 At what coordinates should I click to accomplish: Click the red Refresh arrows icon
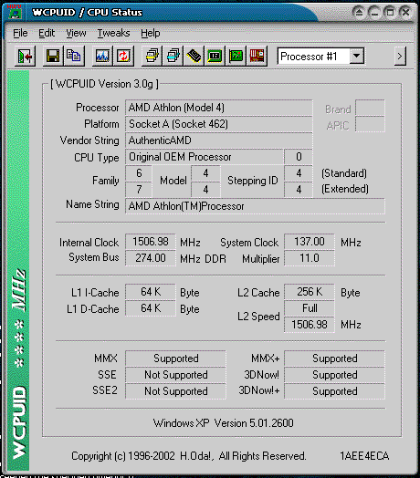pos(123,56)
